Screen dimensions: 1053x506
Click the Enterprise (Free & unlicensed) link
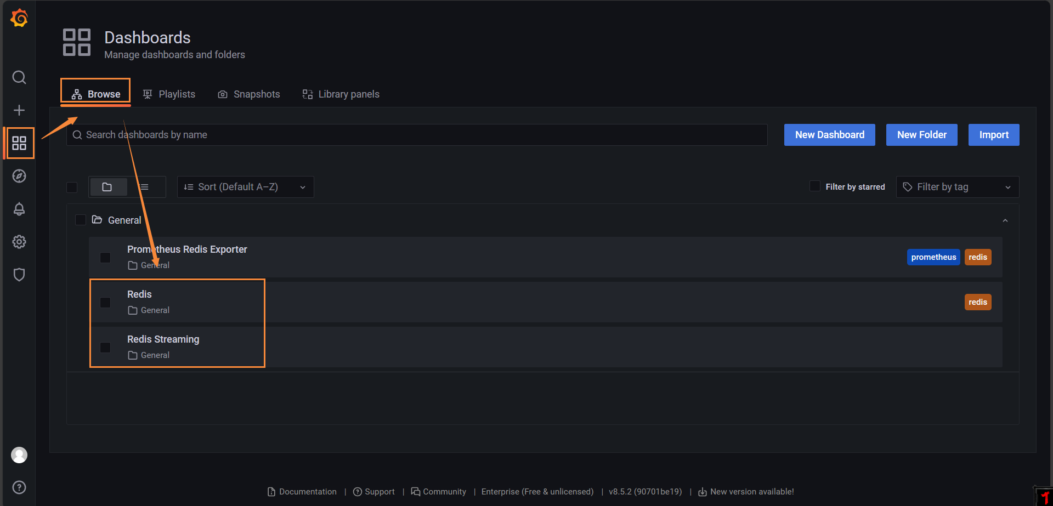point(537,492)
